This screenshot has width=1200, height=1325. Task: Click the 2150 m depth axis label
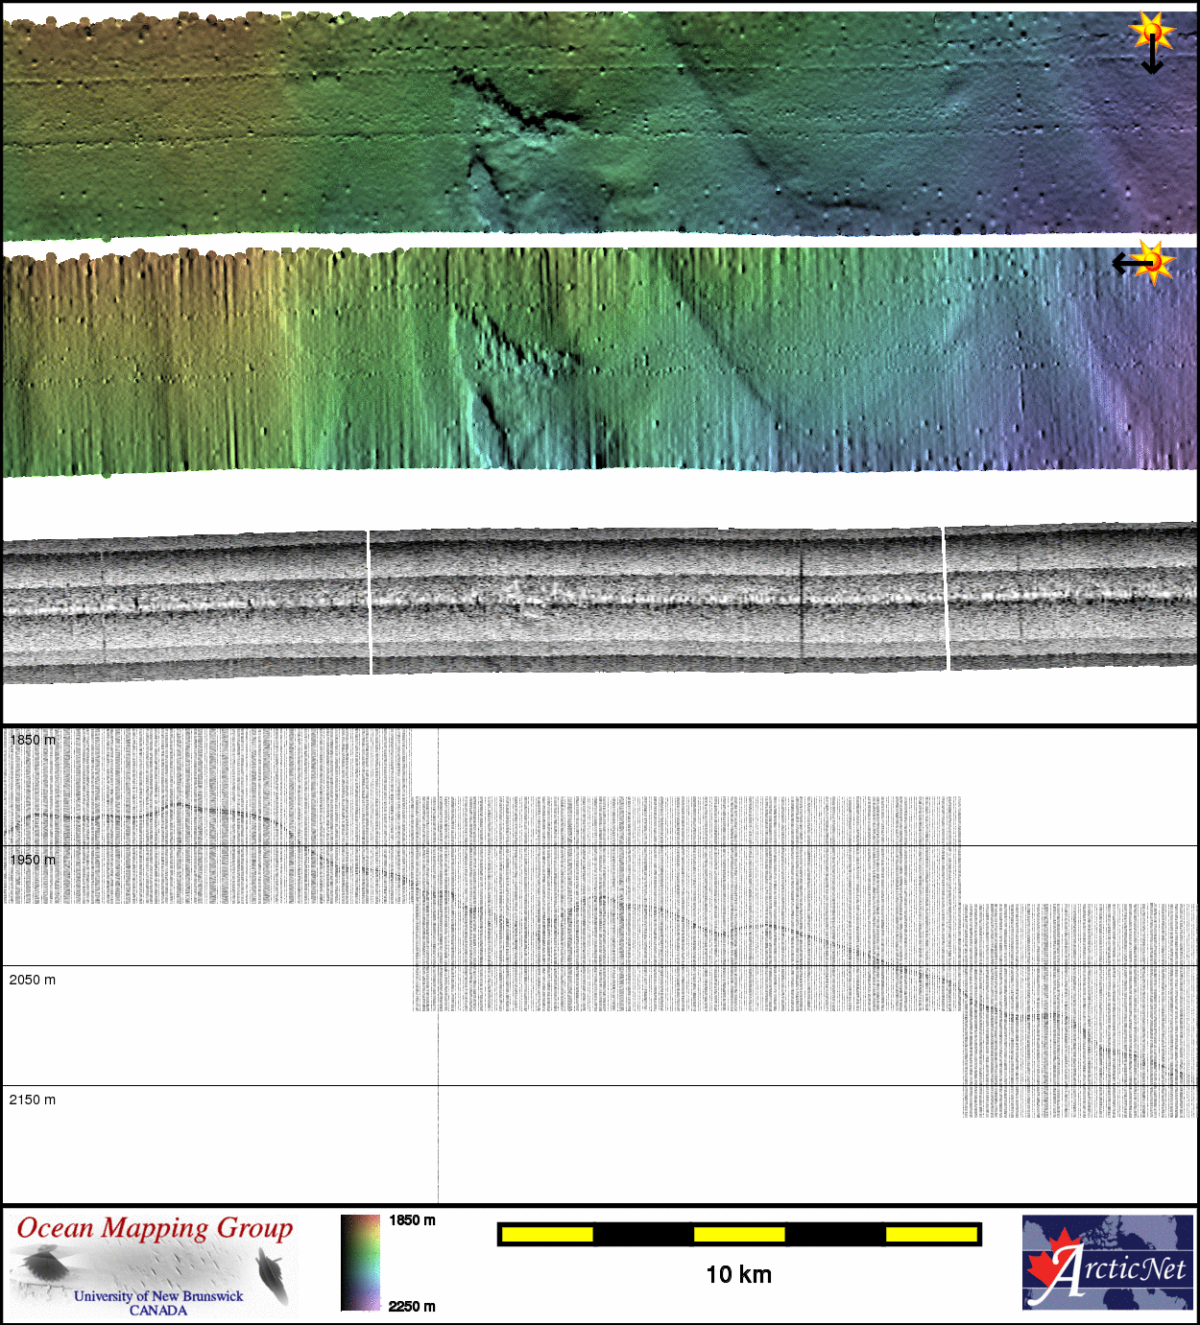tap(33, 1100)
